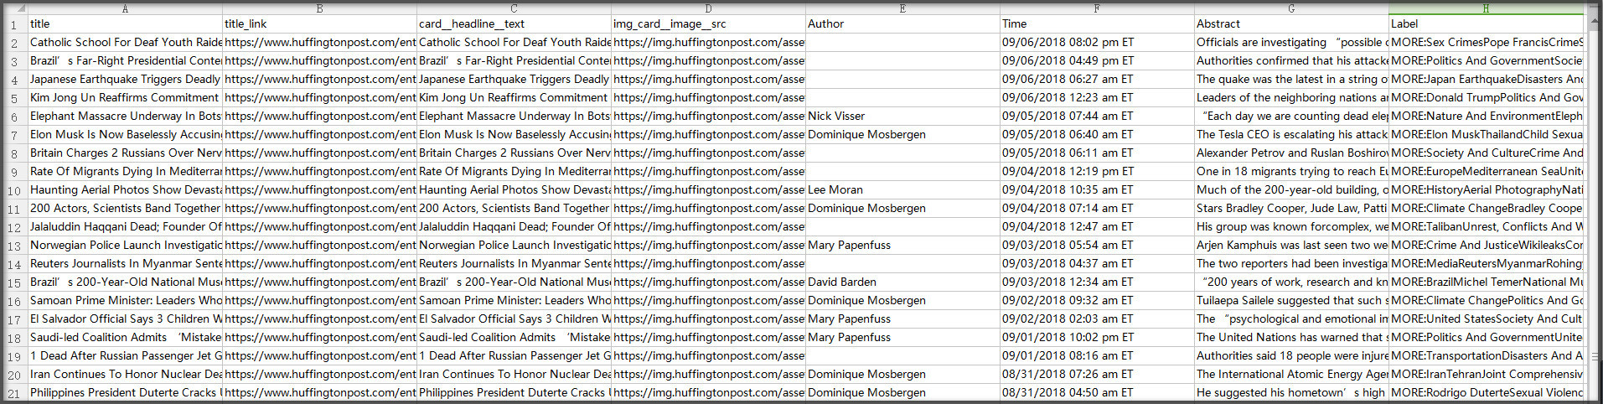1603x404 pixels.
Task: Click the 'img_card__image__src' header cell
Action: 708,23
